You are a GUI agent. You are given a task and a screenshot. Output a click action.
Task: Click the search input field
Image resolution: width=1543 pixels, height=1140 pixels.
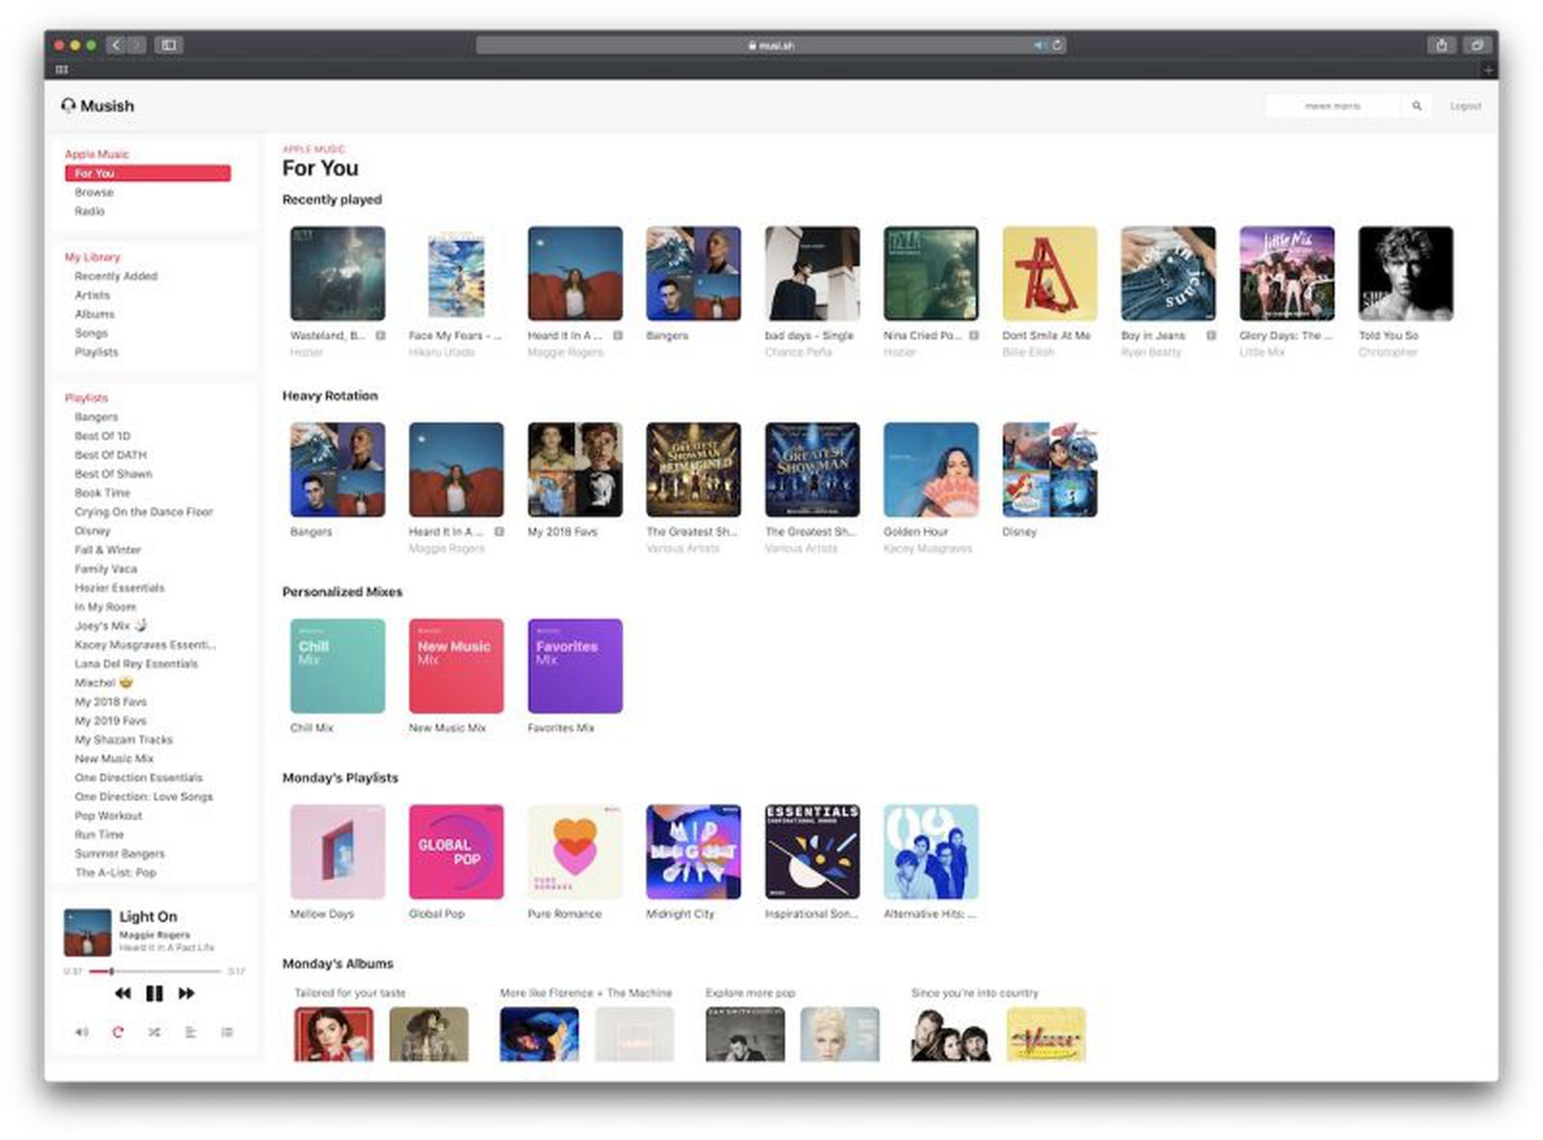coord(1332,106)
